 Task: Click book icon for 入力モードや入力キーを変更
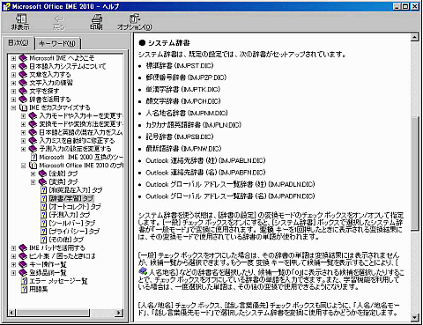tap(33, 116)
